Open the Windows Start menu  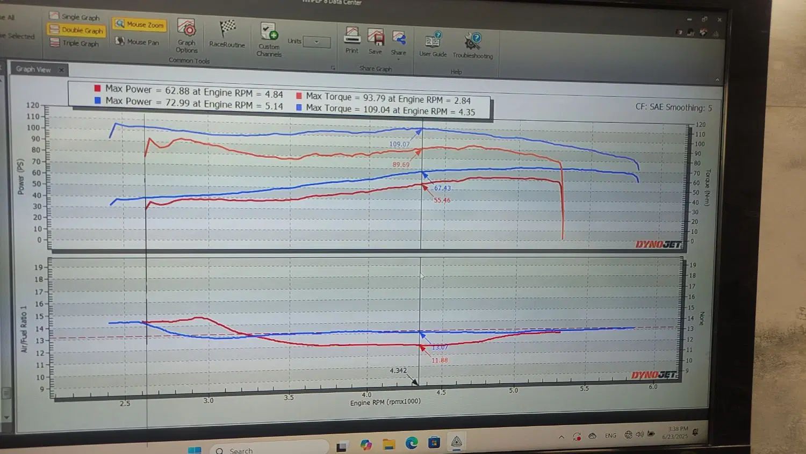195,449
